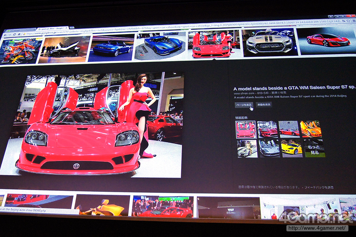The width and height of the screenshot is (356, 237).
Task: Open the yellow Saleen related image
Action: click(292, 149)
